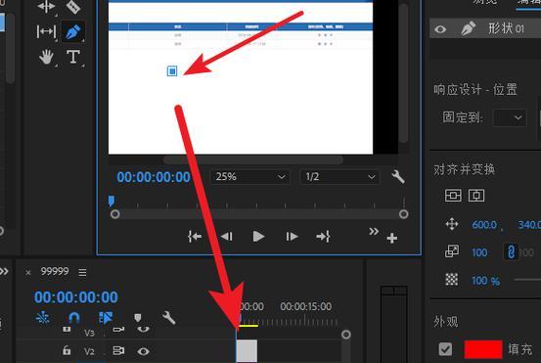Add a marker in the timeline
Screen dimensions: 541x363
[x=138, y=317]
